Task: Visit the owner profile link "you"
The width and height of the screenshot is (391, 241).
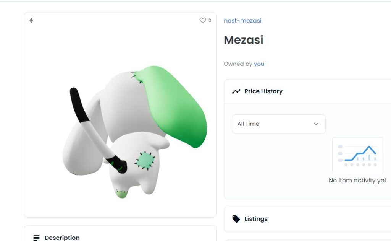Action: coord(259,64)
